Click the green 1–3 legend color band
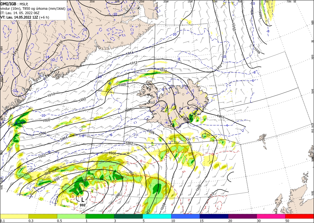The width and height of the screenshot is (314, 223). click(x=100, y=216)
